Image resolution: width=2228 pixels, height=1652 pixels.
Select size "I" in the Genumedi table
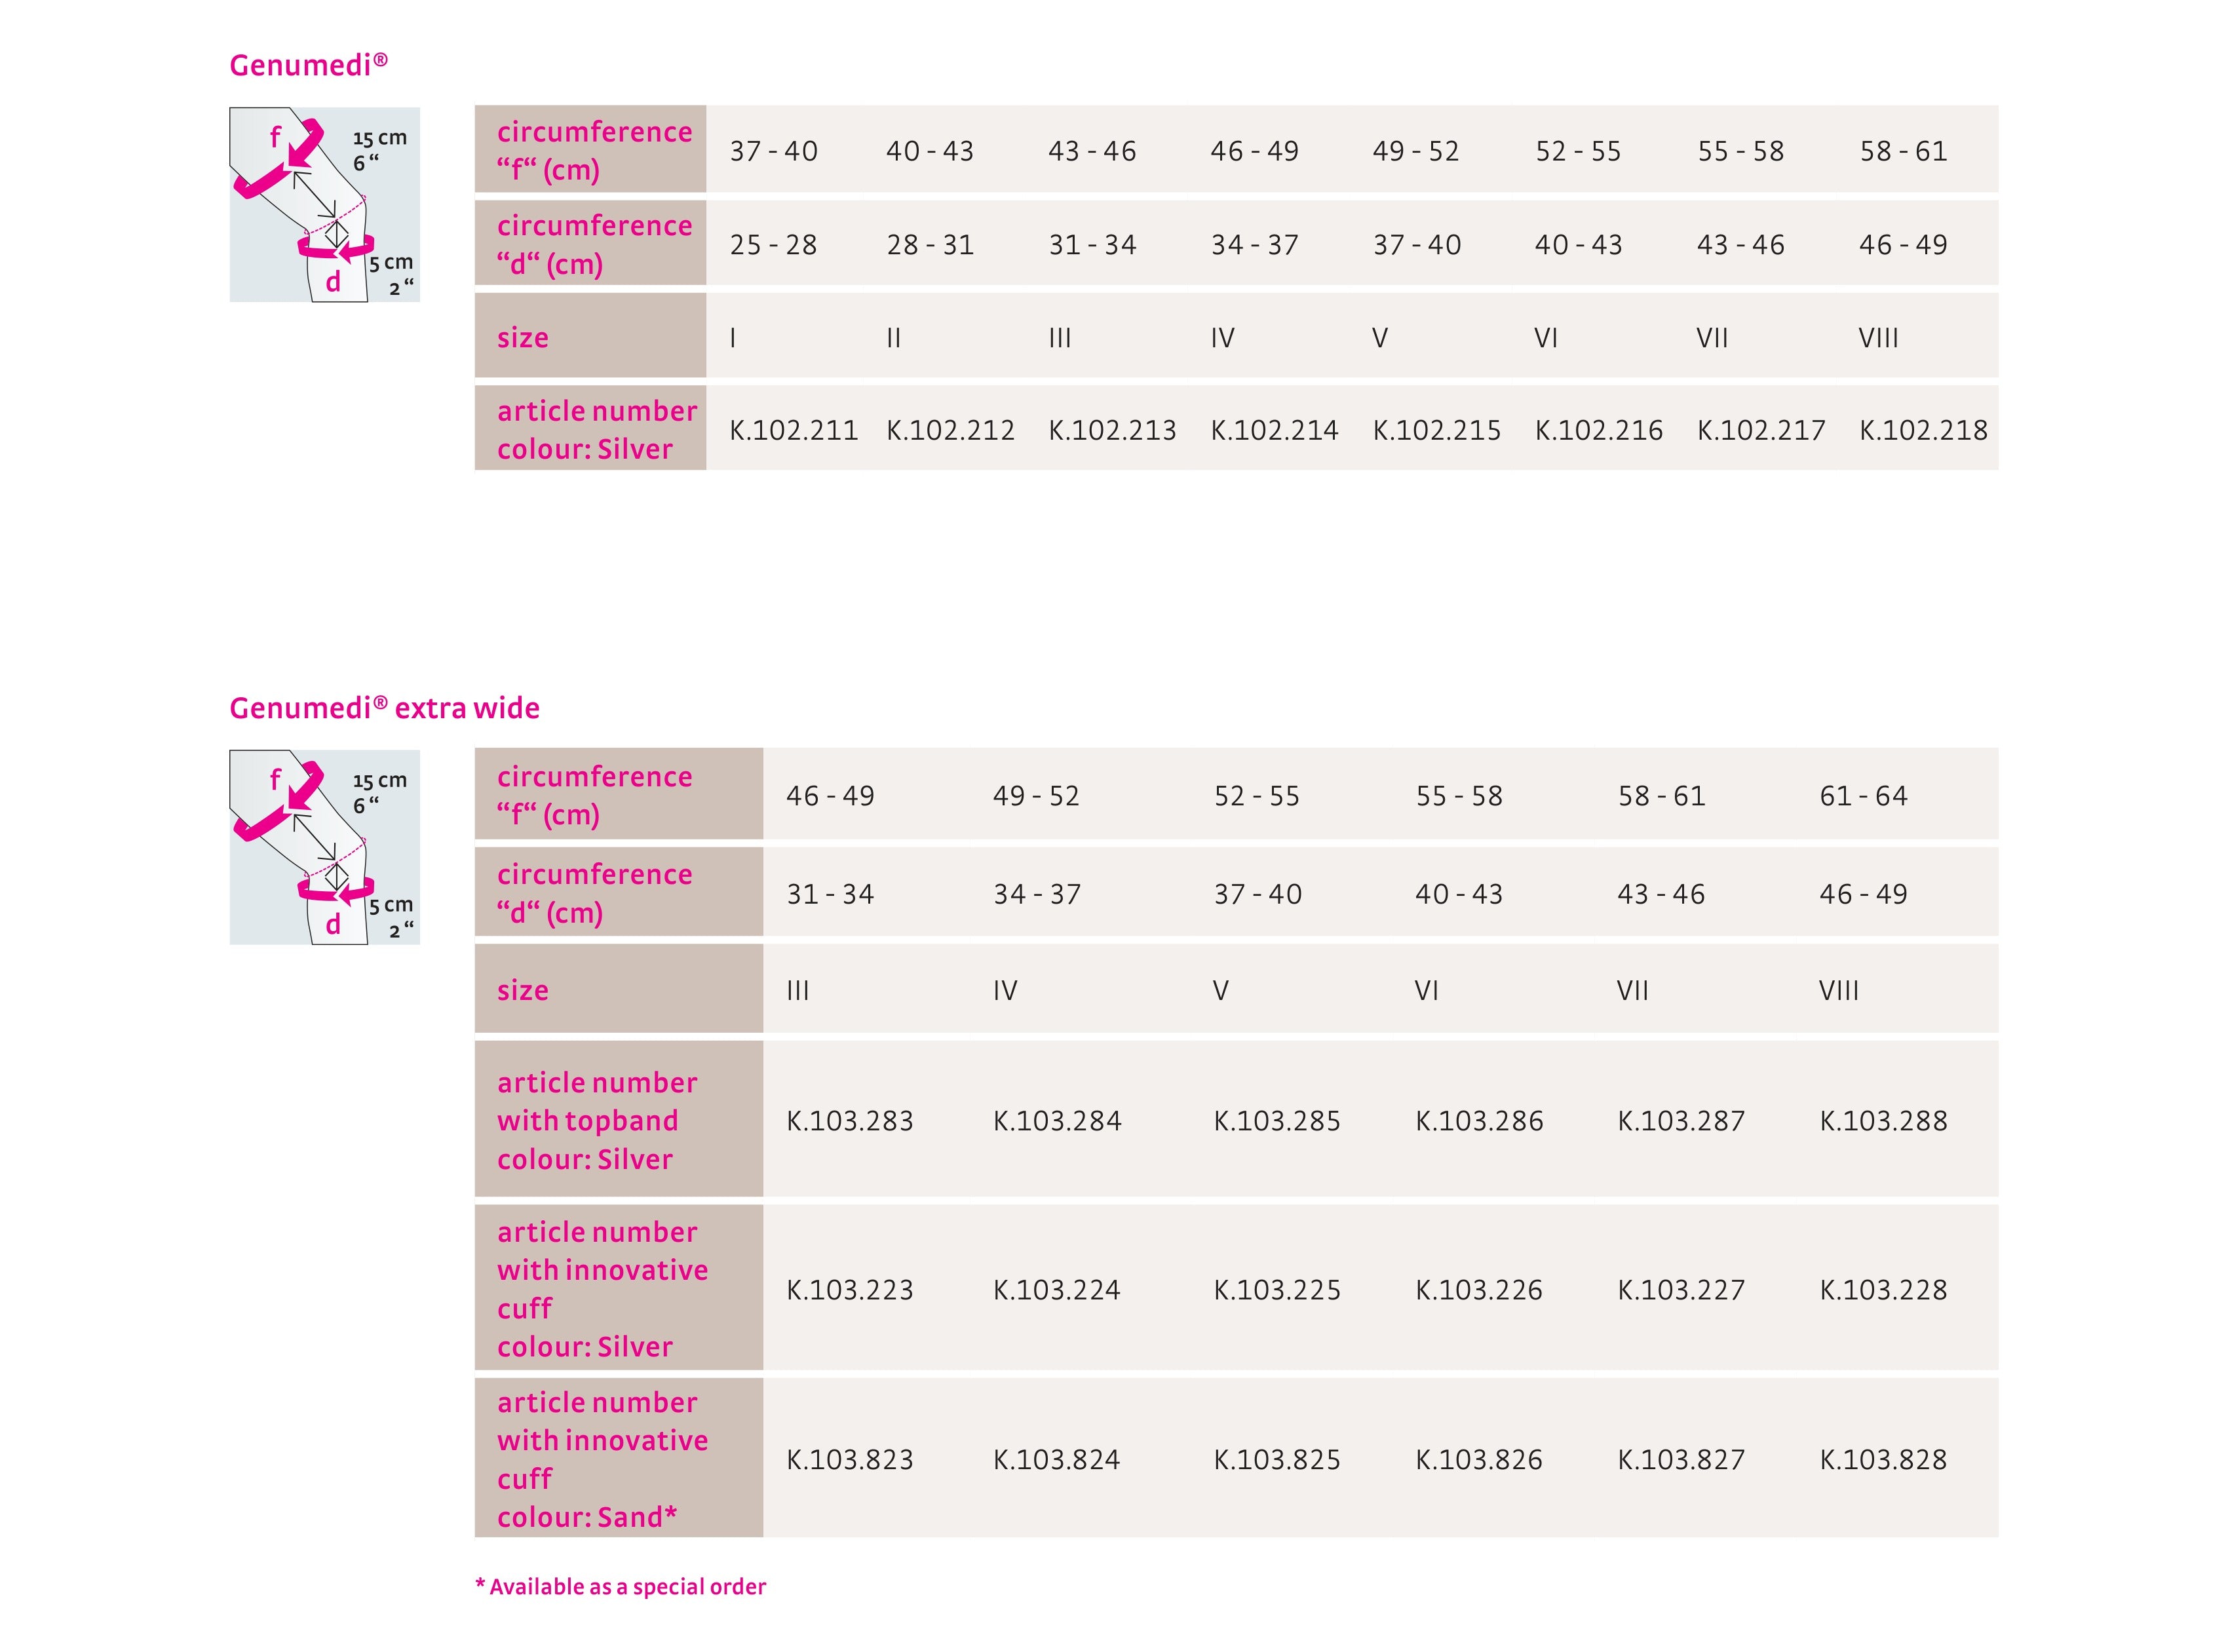point(733,338)
